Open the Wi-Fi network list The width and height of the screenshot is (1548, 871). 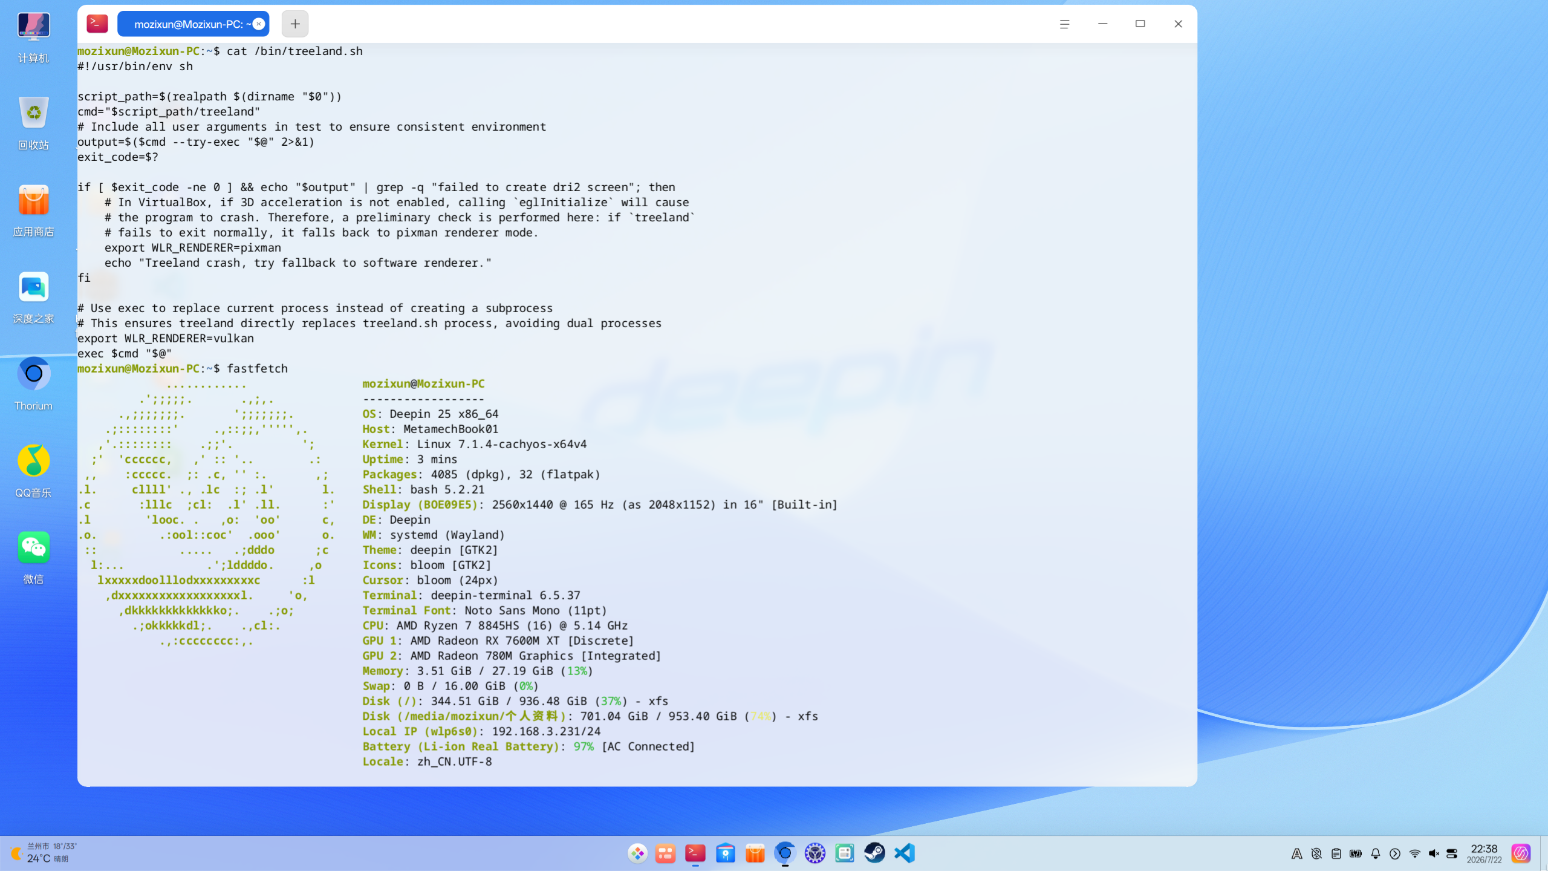[x=1415, y=853]
